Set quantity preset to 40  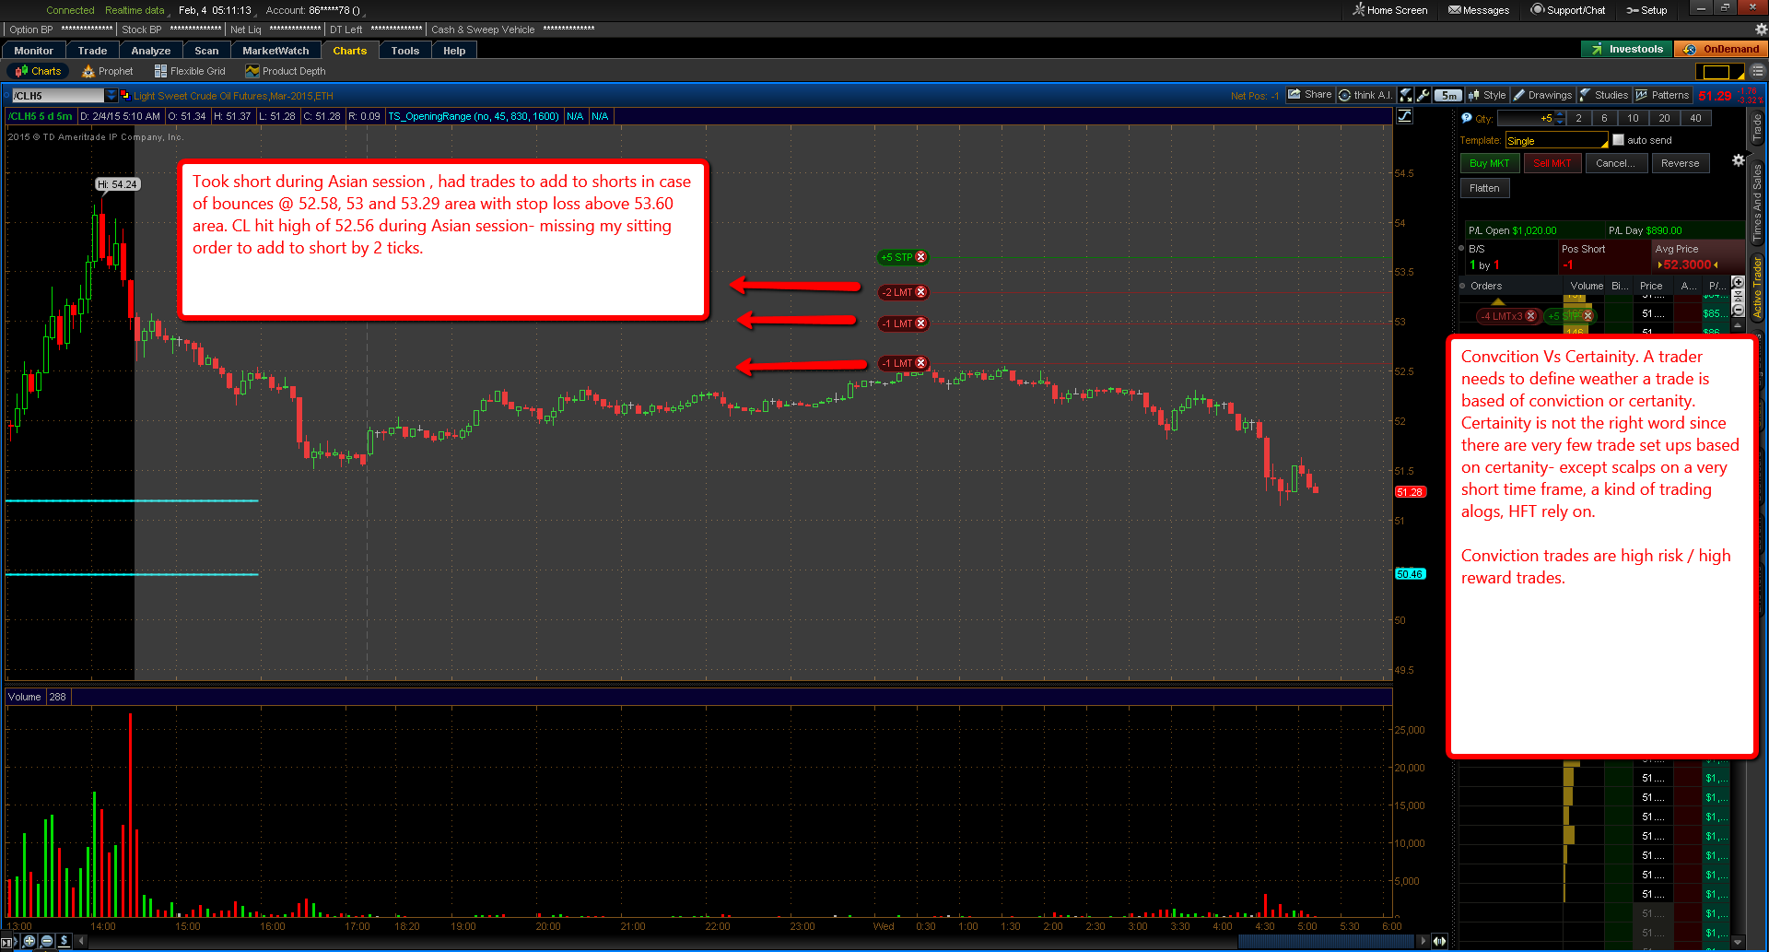(x=1695, y=118)
